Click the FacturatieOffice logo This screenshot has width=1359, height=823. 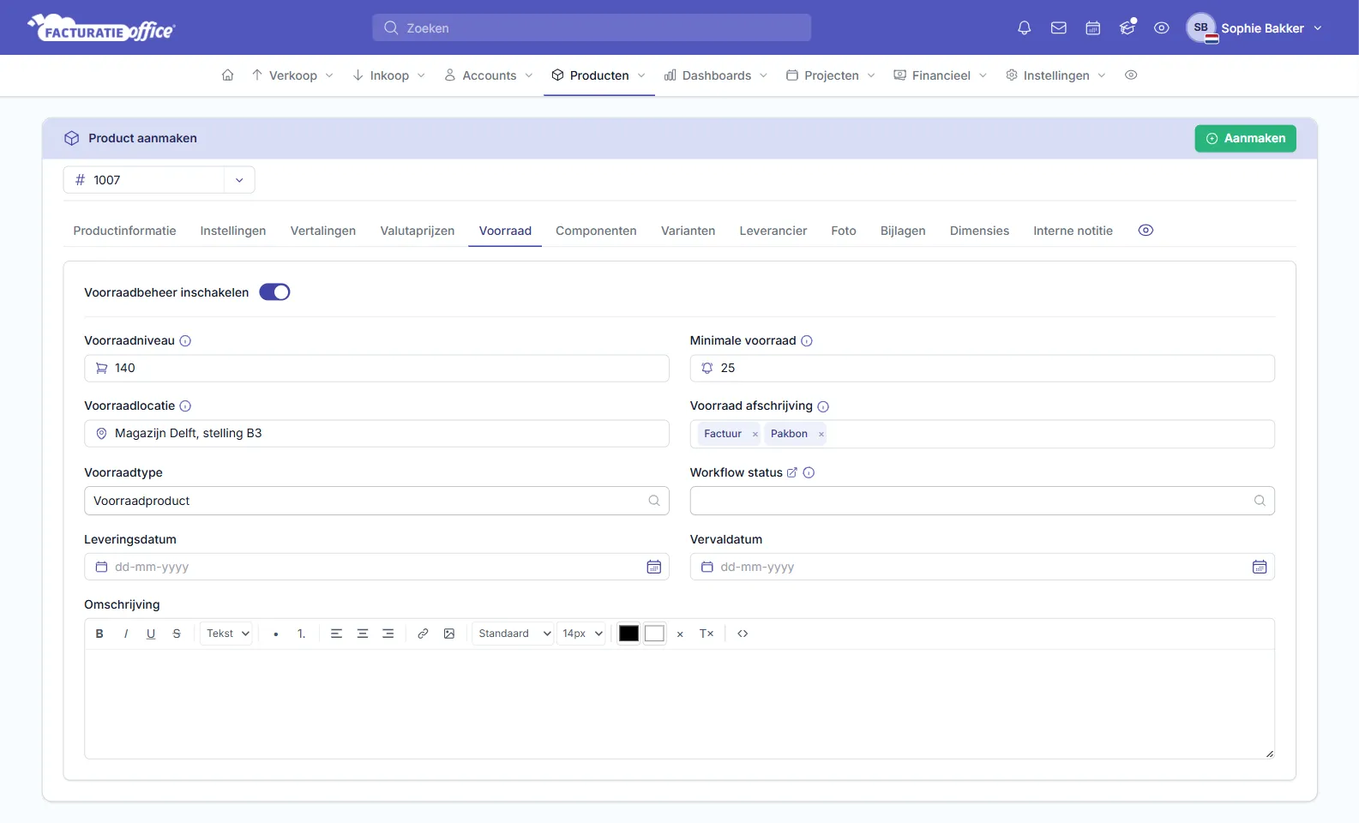point(101,28)
